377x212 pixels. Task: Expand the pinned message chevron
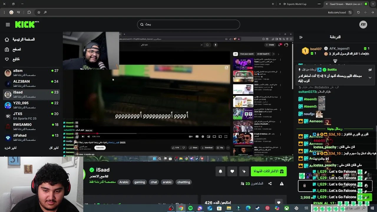tap(370, 78)
